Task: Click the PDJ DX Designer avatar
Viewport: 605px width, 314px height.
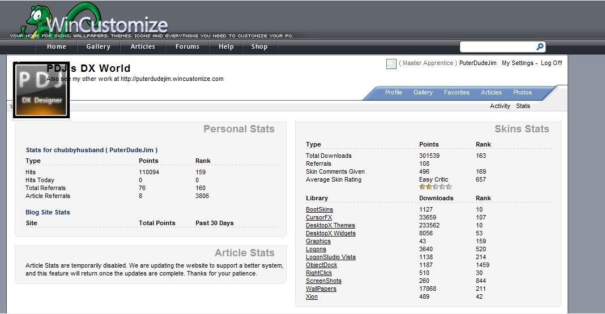Action: 41,90
